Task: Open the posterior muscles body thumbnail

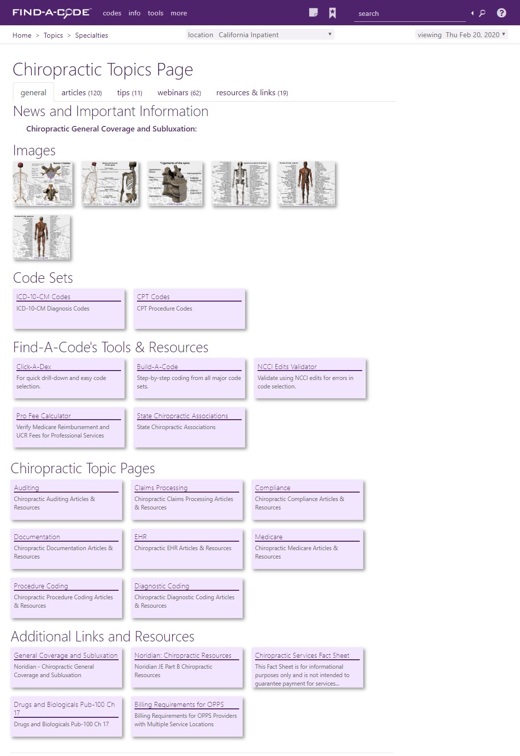Action: pos(42,237)
